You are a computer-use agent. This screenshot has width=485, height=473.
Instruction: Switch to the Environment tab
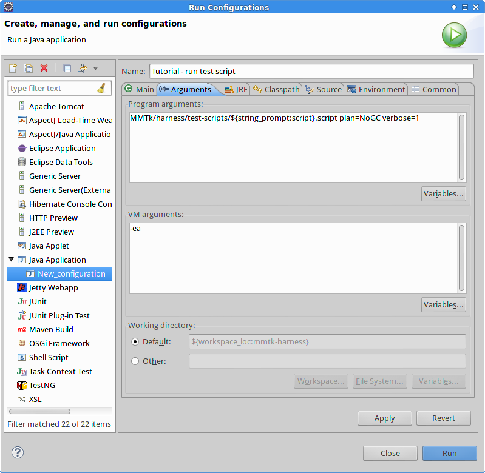point(376,89)
